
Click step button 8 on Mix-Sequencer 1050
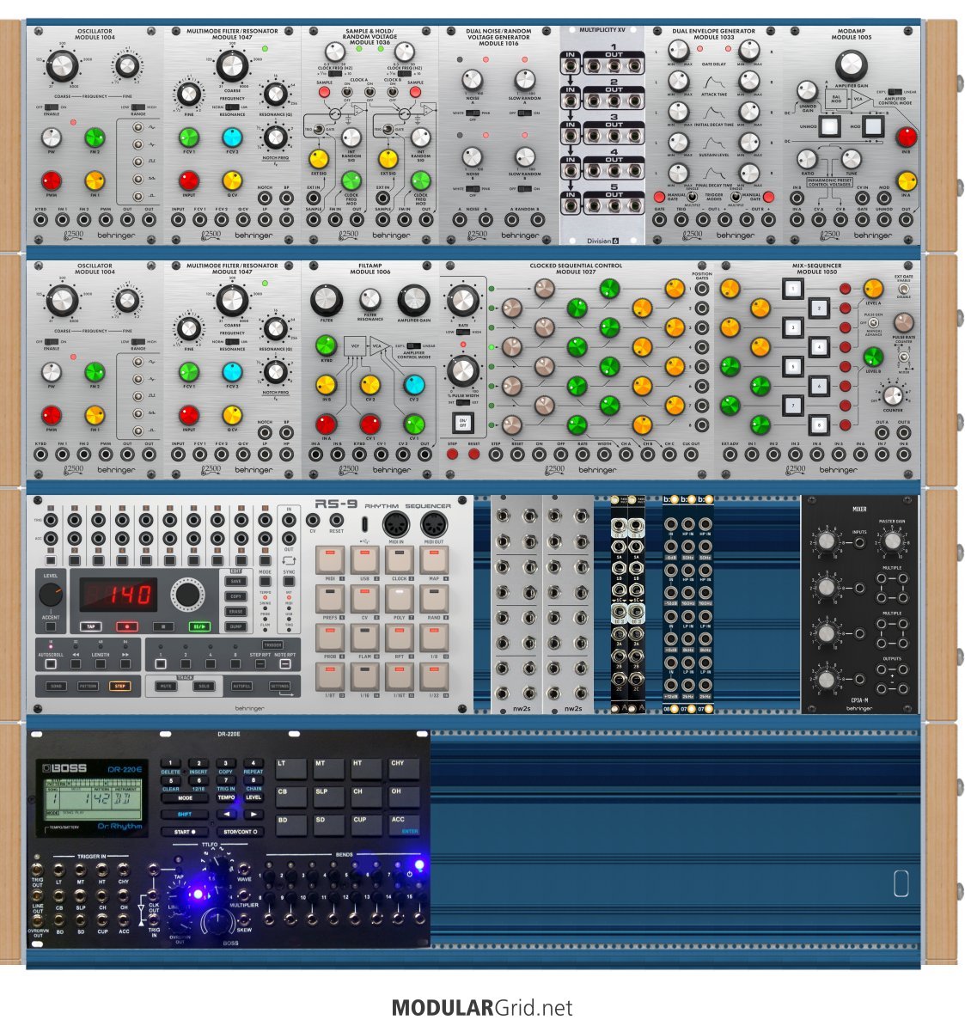(819, 425)
